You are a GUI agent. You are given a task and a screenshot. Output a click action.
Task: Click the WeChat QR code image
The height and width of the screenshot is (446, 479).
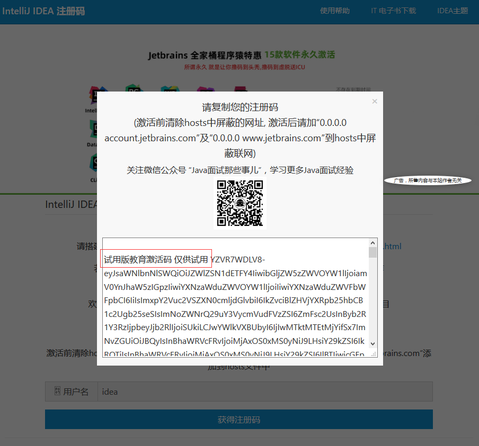pos(240,203)
